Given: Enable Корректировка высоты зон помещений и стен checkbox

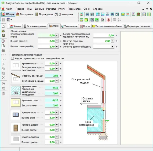Looking at the screenshot, I should click(x=12, y=58).
